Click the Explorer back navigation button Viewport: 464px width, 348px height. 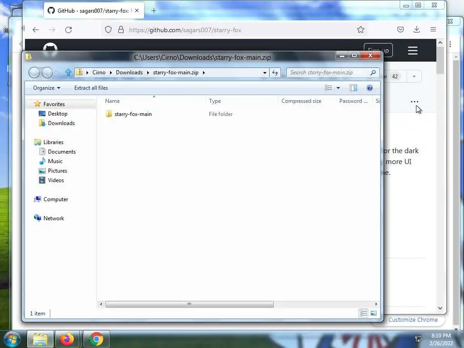(34, 72)
